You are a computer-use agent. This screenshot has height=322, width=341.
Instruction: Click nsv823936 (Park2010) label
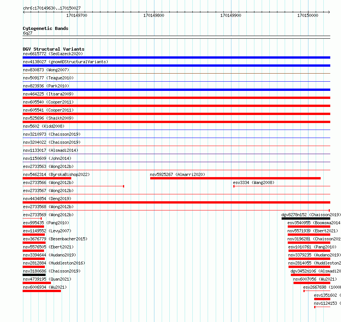pos(46,86)
